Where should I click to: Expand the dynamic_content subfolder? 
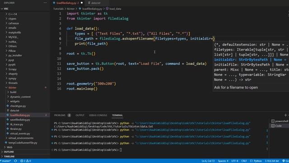pyautogui.click(x=20, y=96)
